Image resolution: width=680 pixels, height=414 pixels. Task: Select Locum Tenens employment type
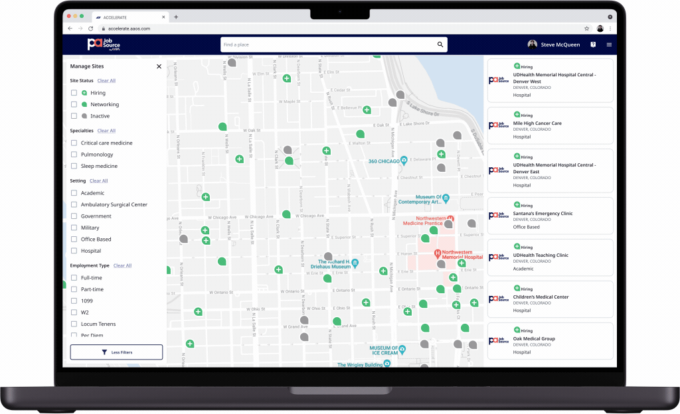pos(74,324)
